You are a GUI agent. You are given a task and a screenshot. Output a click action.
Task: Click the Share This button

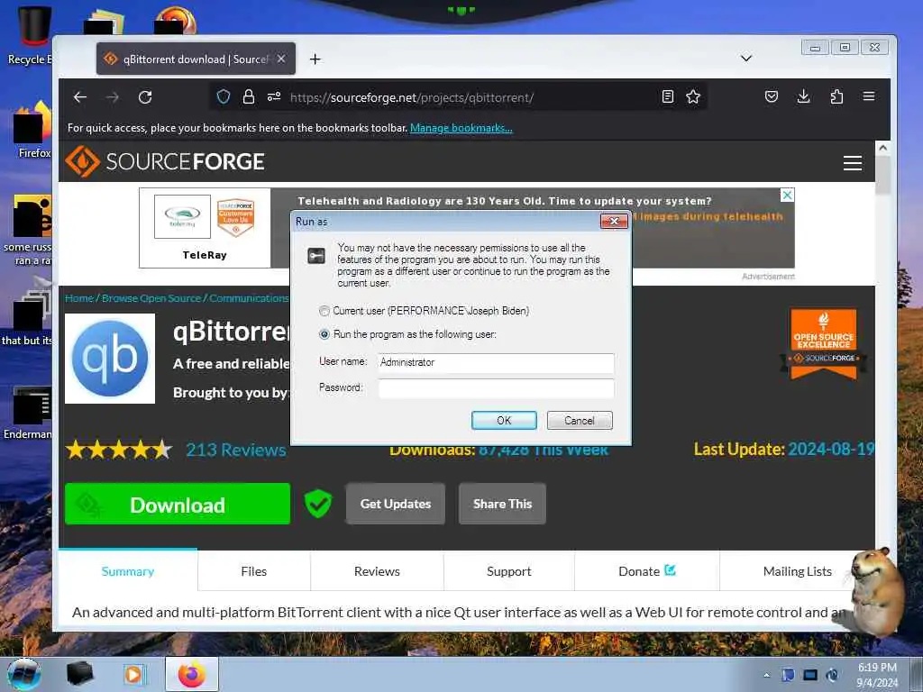pos(502,504)
